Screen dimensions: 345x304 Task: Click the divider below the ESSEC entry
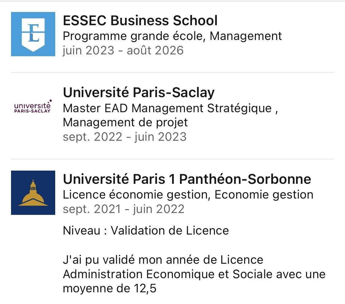[x=172, y=73]
